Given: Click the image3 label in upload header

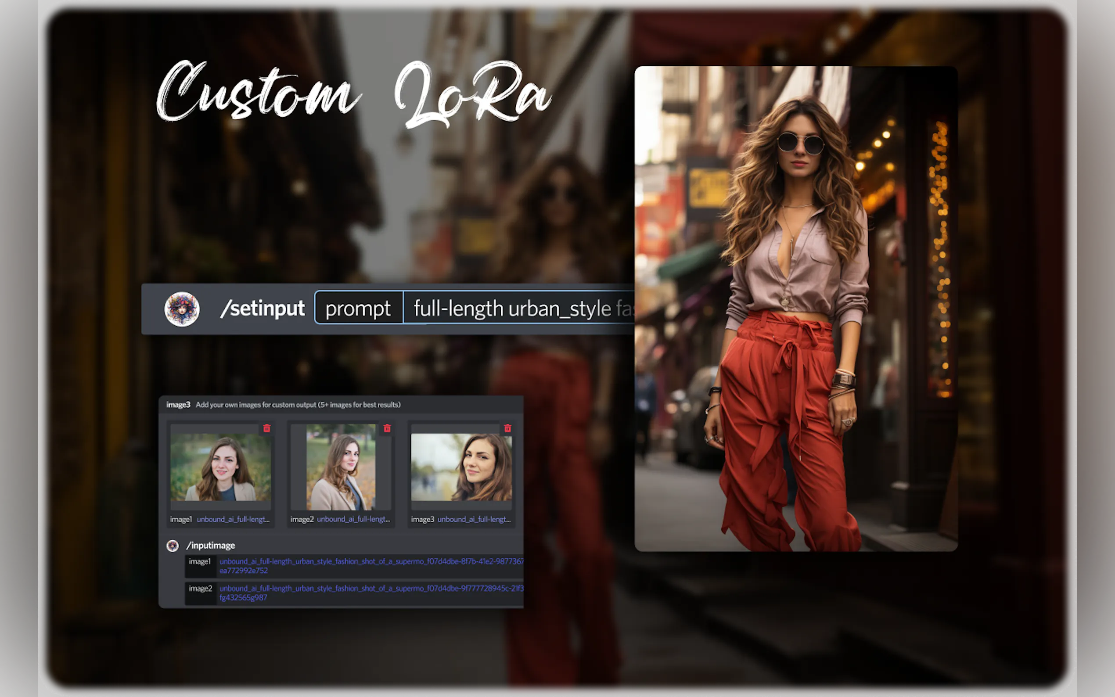Looking at the screenshot, I should (x=178, y=405).
